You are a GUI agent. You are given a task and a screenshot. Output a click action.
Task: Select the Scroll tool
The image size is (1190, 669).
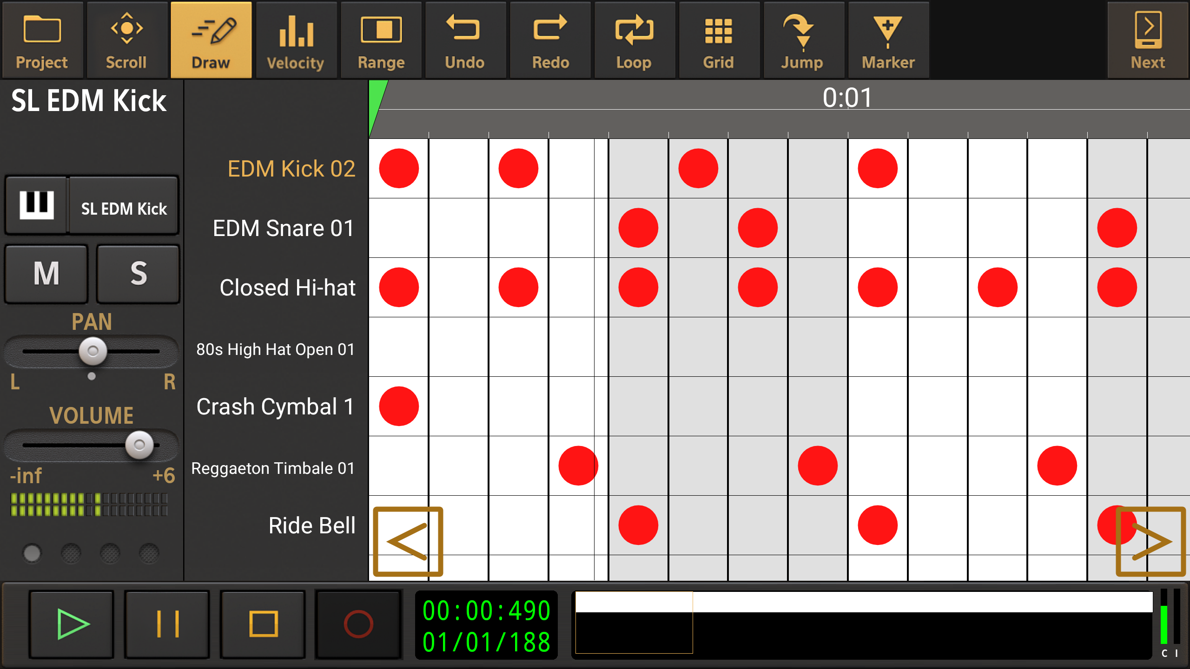pyautogui.click(x=126, y=40)
